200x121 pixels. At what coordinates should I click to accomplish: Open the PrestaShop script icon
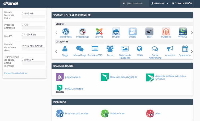[x=82, y=32]
